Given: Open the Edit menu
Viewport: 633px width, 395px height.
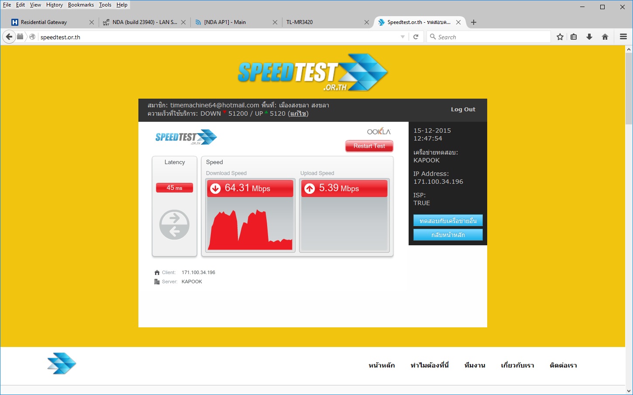Looking at the screenshot, I should pyautogui.click(x=21, y=5).
